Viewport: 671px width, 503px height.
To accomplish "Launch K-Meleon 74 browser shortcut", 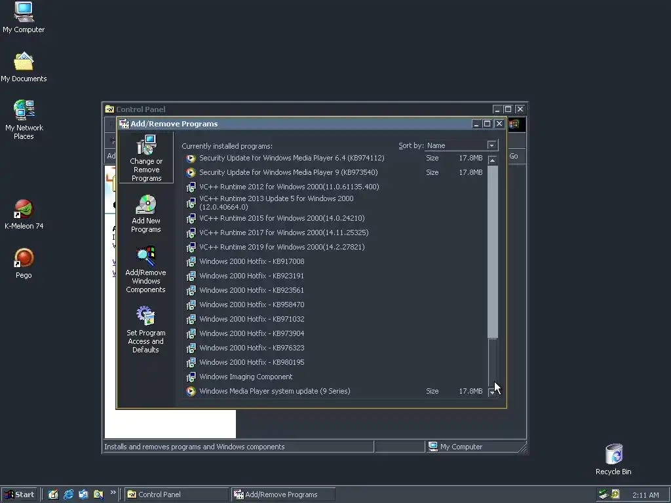I will tap(24, 214).
